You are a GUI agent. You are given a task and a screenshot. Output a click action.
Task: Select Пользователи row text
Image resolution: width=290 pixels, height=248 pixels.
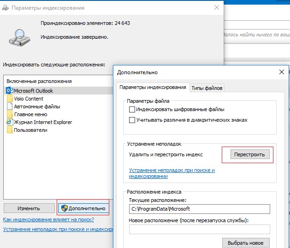click(x=31, y=130)
